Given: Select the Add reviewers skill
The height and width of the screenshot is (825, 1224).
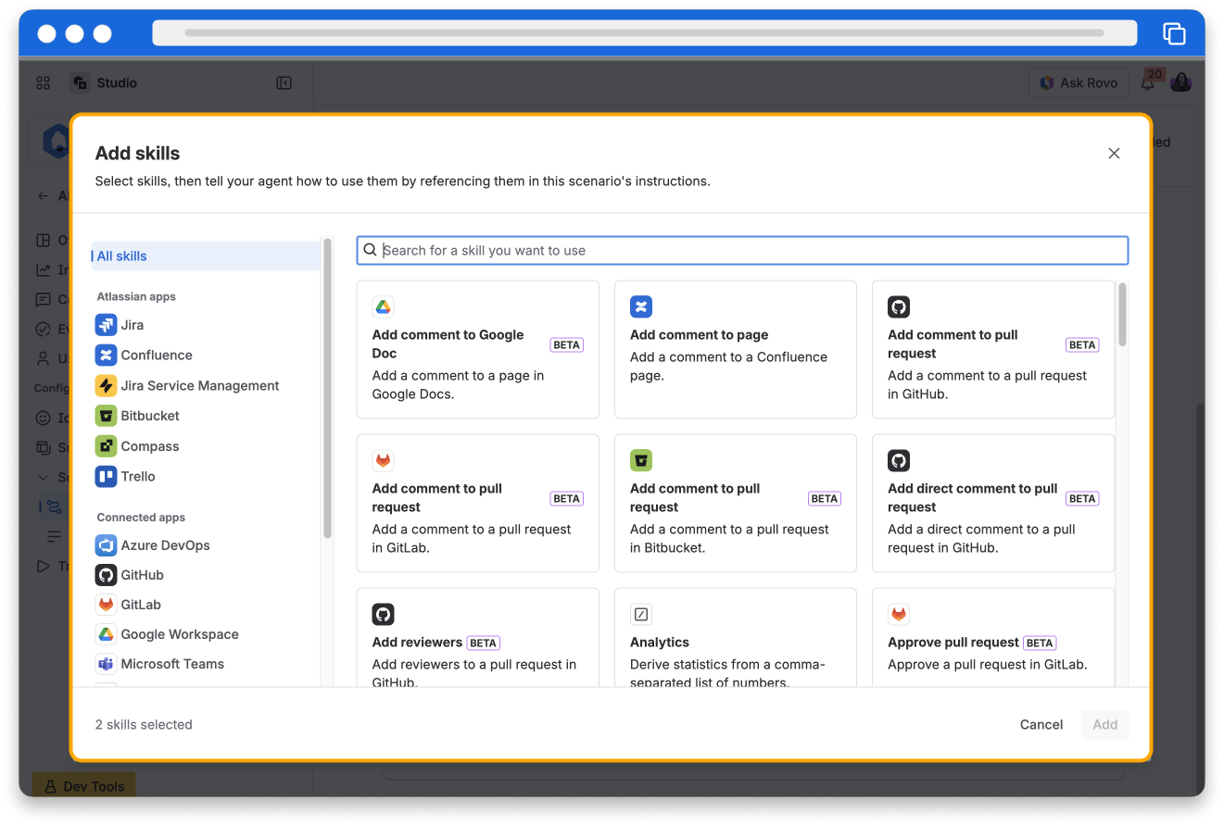Looking at the screenshot, I should tap(477, 638).
